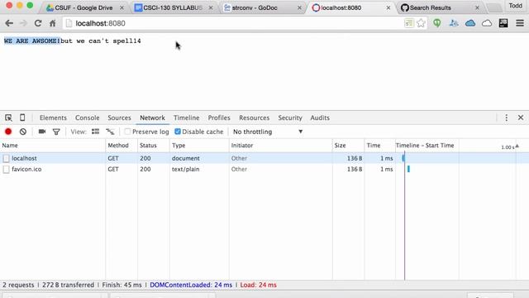Click the Load: 24 ms status text
529x298 pixels.
258,285
